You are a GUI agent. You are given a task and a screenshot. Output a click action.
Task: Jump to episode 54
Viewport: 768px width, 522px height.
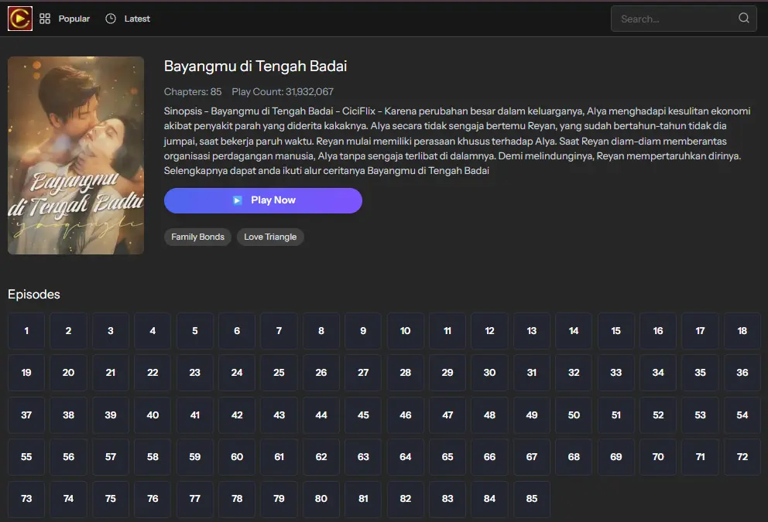[742, 415]
